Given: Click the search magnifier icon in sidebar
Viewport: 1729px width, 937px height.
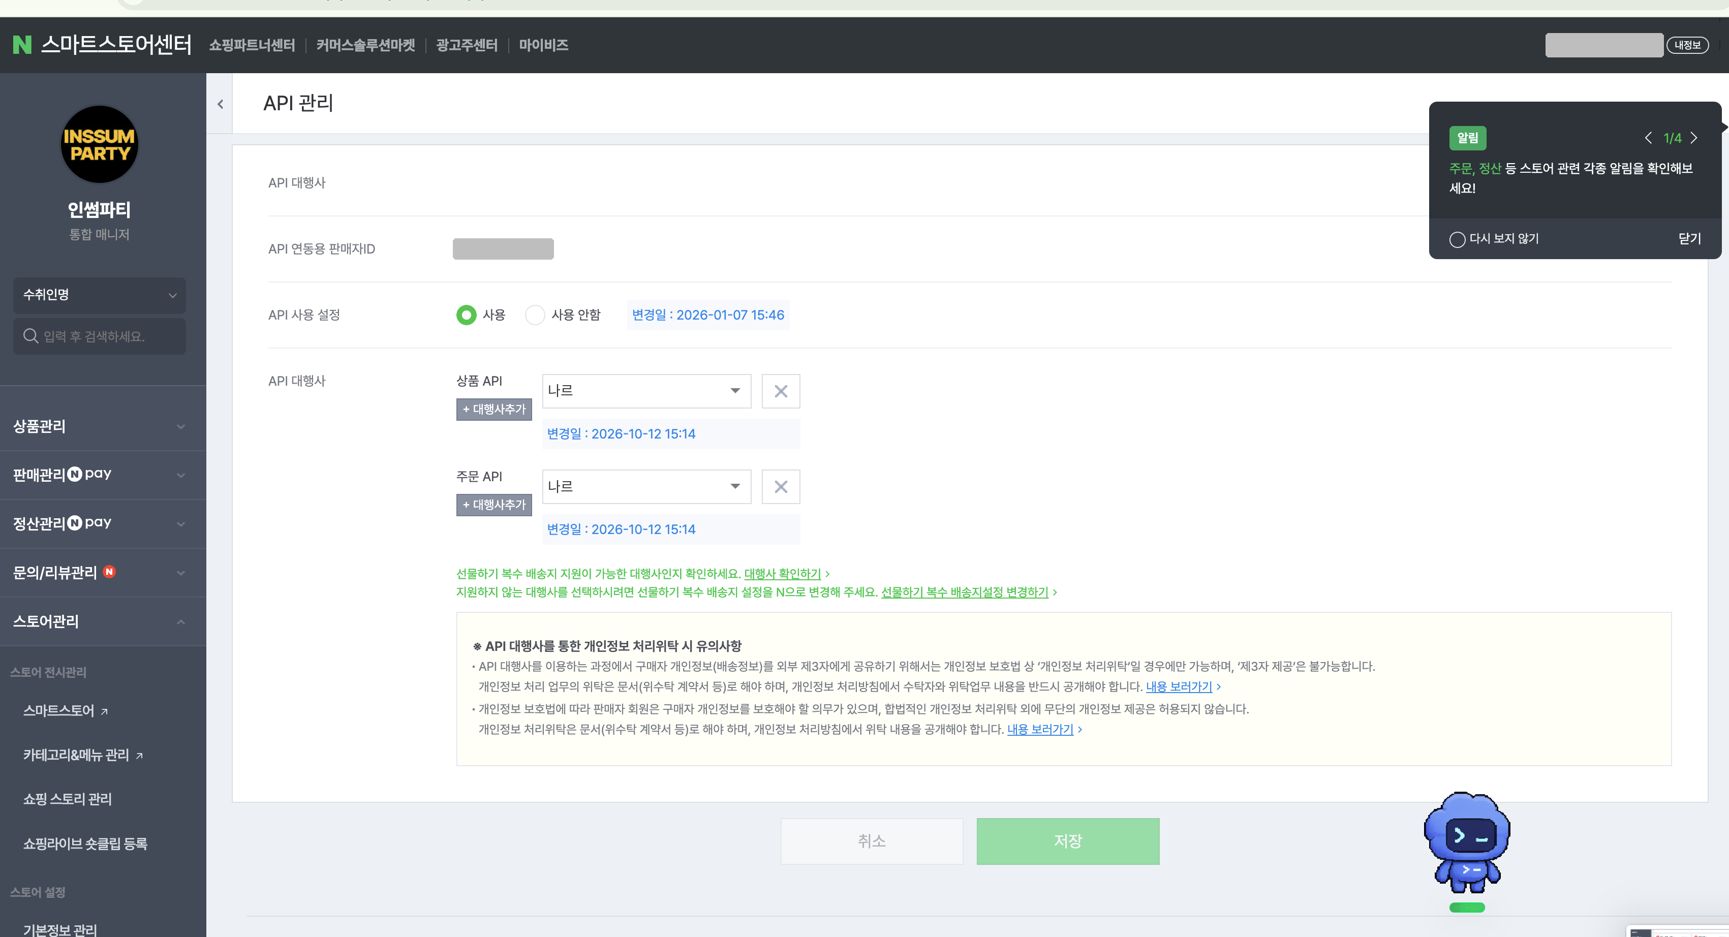Looking at the screenshot, I should 31,335.
